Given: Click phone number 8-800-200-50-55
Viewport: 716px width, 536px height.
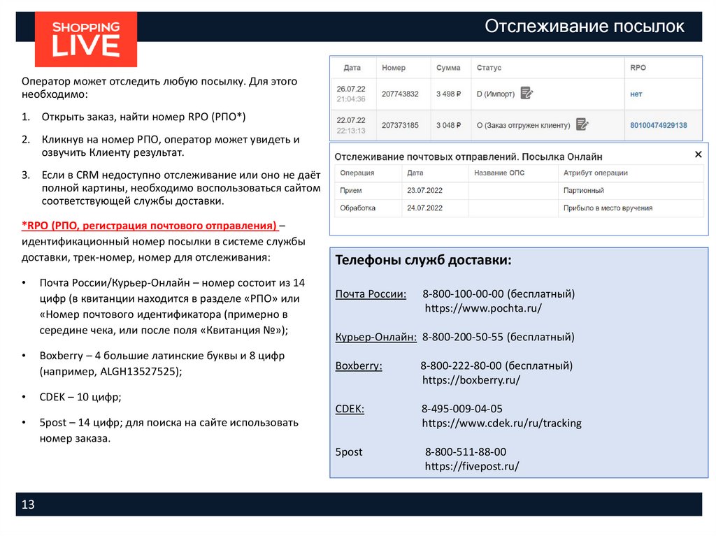Looking at the screenshot, I should pyautogui.click(x=463, y=337).
